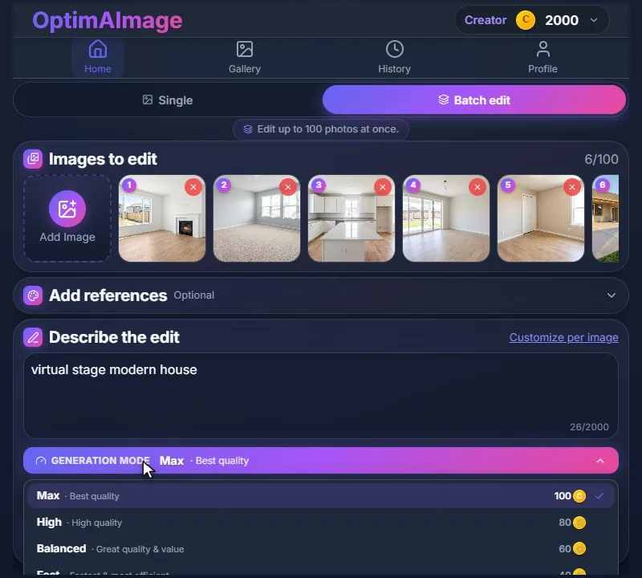Select Balanced generation mode
This screenshot has width=642, height=578.
tap(320, 548)
